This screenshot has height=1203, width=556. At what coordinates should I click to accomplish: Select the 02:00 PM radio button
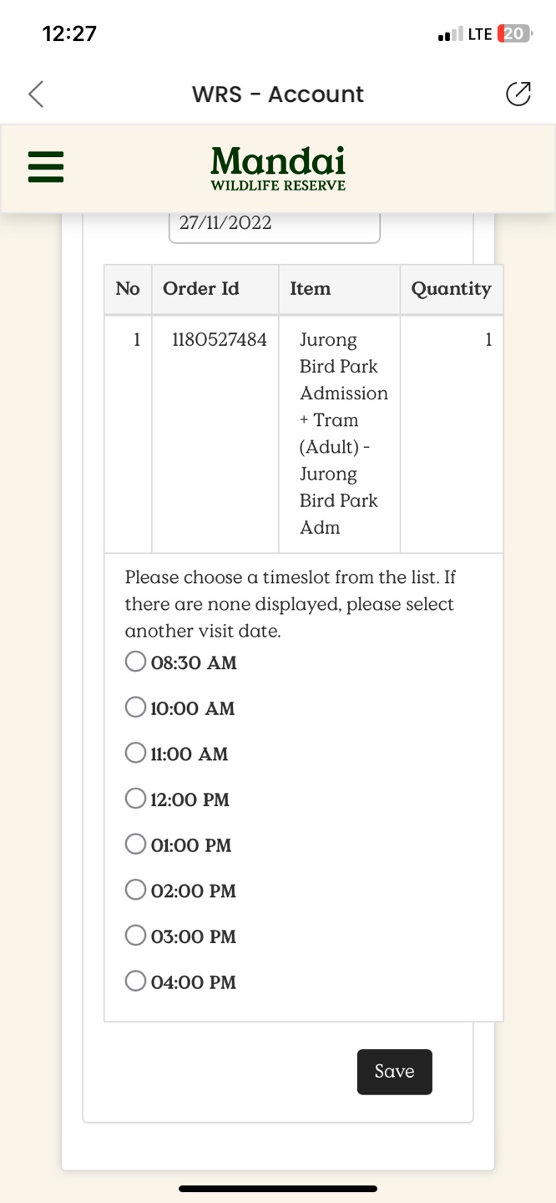coord(135,891)
